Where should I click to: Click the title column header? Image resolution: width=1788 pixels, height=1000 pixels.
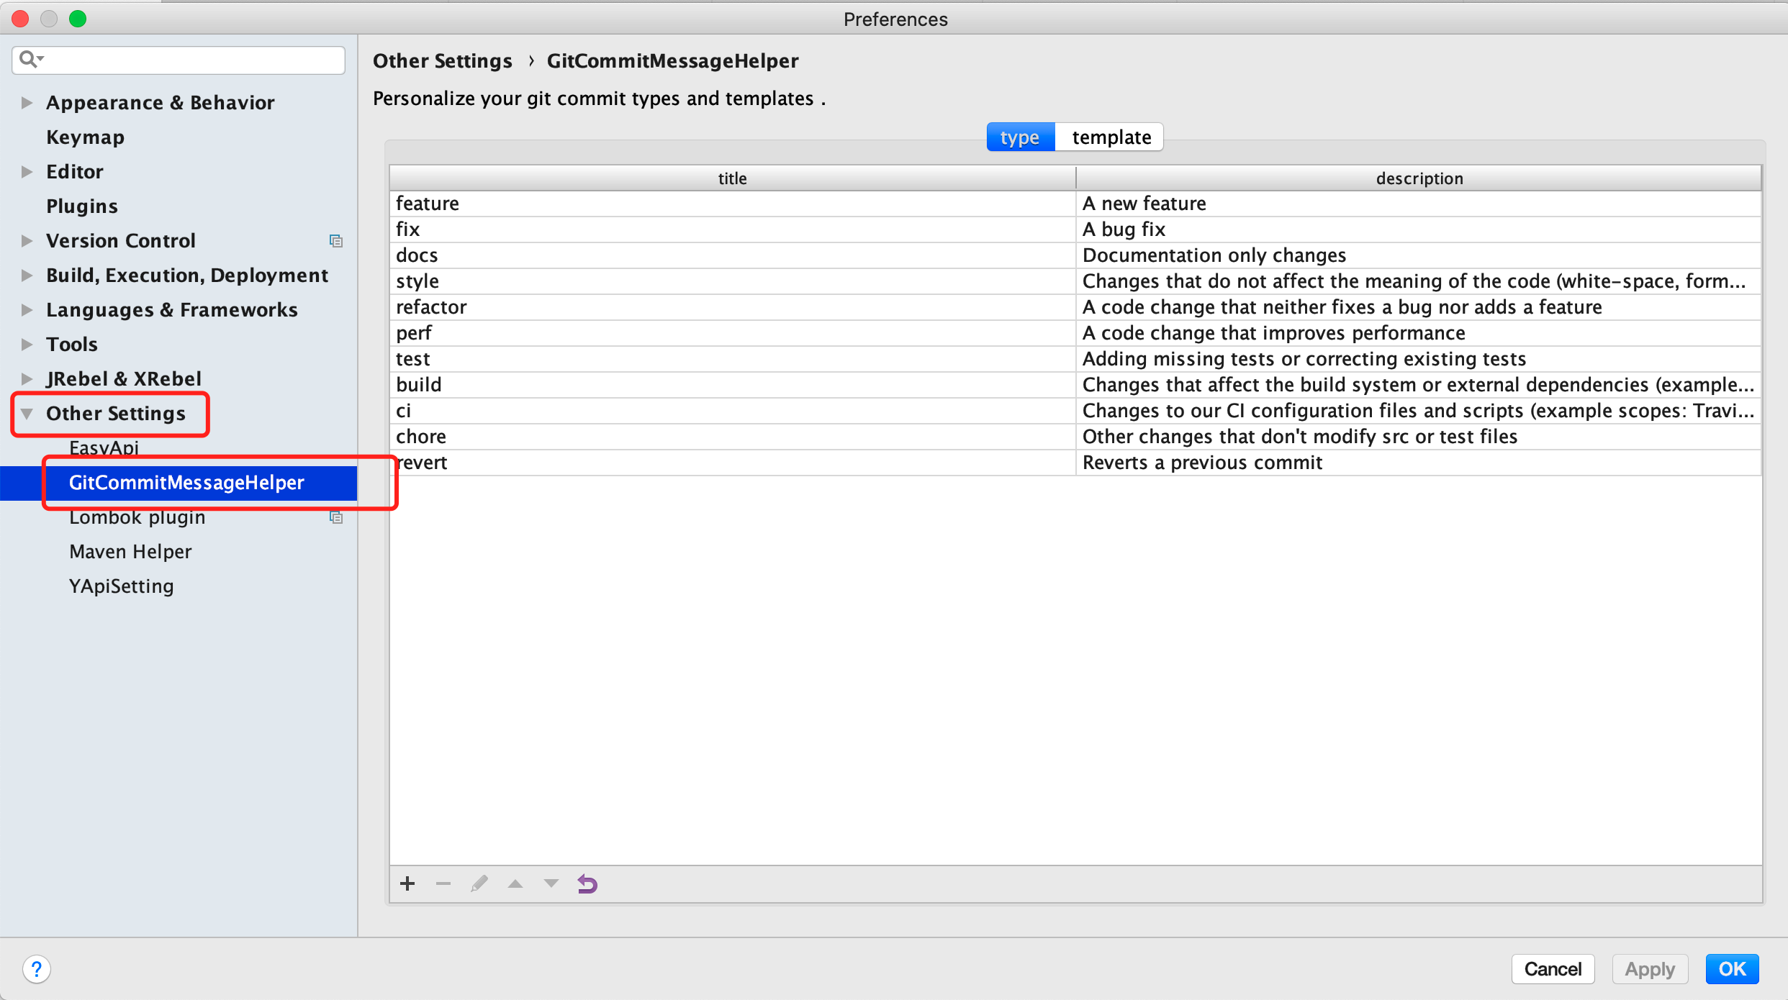pos(733,178)
